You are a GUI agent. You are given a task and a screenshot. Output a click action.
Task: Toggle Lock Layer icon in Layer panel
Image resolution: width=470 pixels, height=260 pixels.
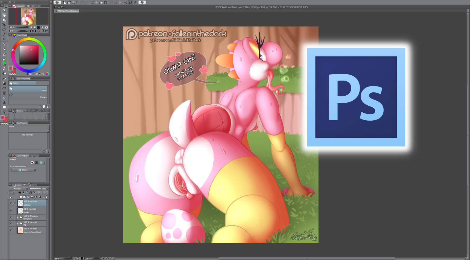(x=31, y=193)
